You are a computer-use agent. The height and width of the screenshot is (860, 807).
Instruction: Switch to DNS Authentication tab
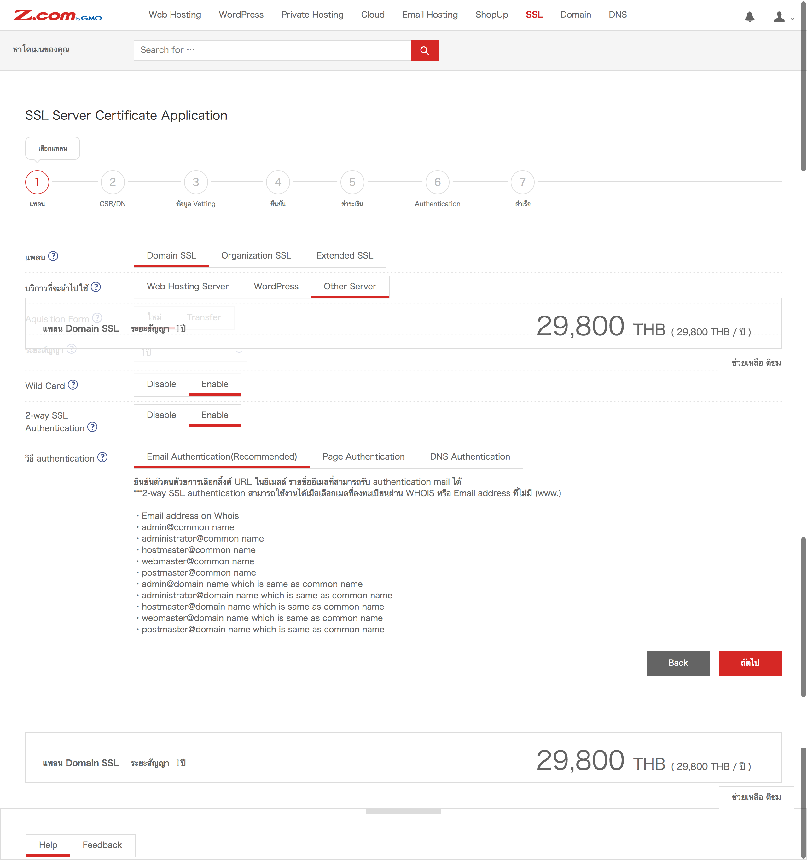pyautogui.click(x=470, y=457)
